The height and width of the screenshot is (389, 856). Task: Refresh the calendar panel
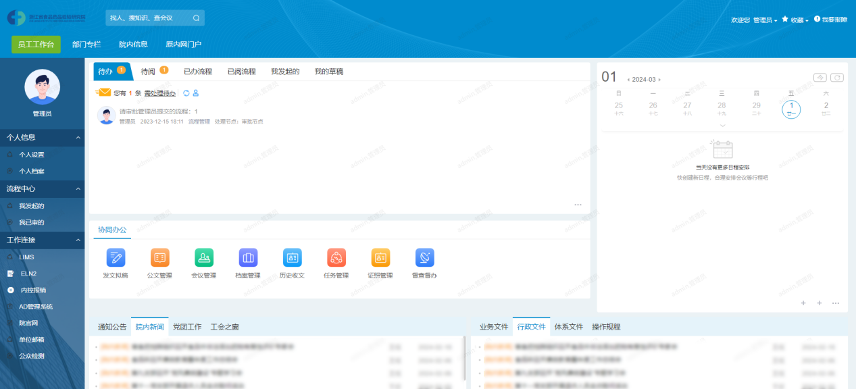coord(836,78)
